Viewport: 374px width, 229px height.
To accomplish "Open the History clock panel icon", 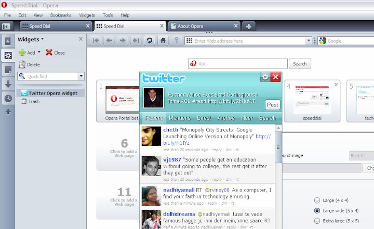I will point(8,98).
